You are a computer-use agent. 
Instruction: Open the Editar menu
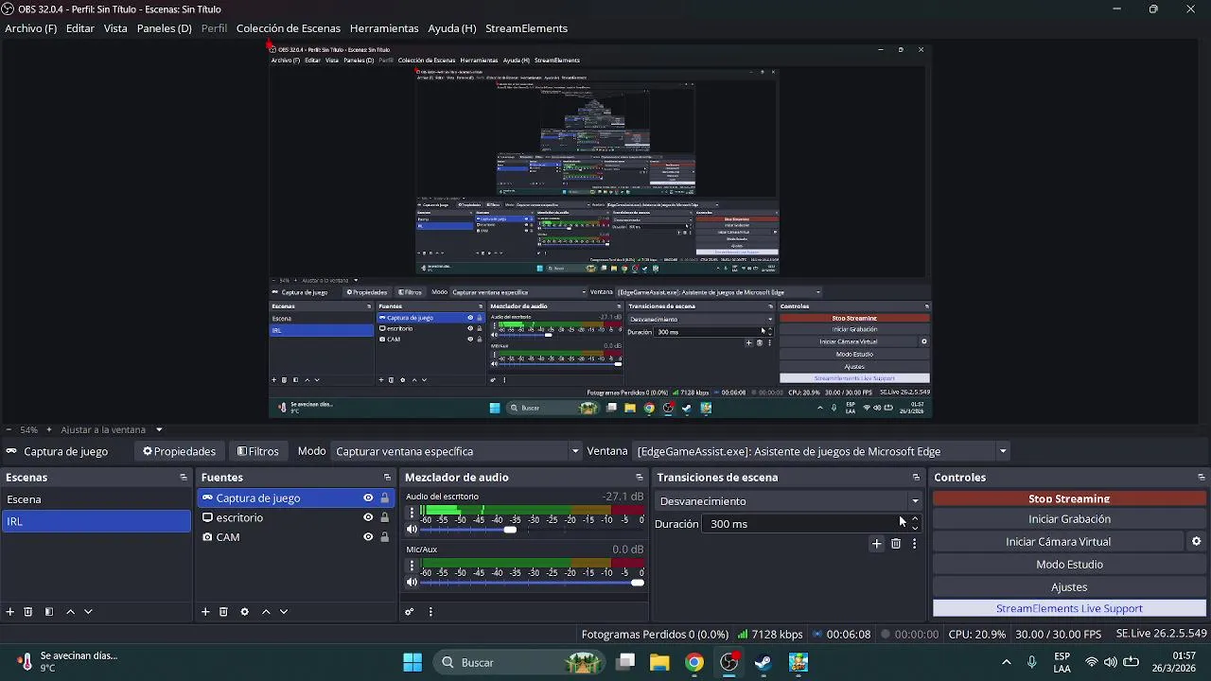pos(79,28)
